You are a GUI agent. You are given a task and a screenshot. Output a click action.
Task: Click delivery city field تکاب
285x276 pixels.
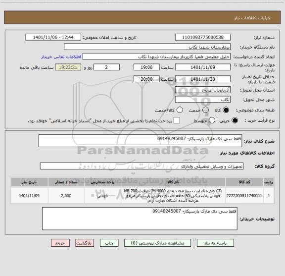pos(203,100)
